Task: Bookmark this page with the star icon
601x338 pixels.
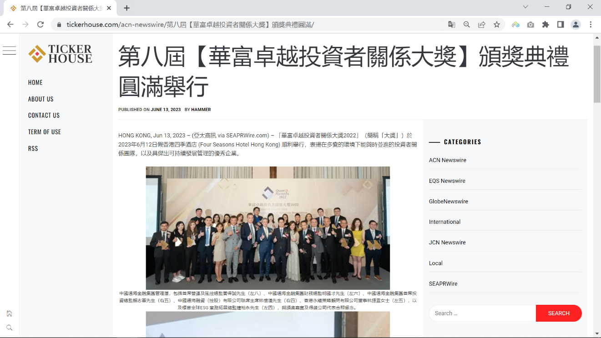Action: tap(497, 25)
